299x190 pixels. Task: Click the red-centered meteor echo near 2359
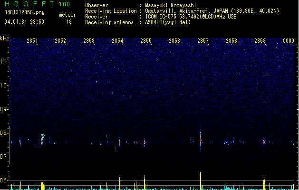coord(264,142)
